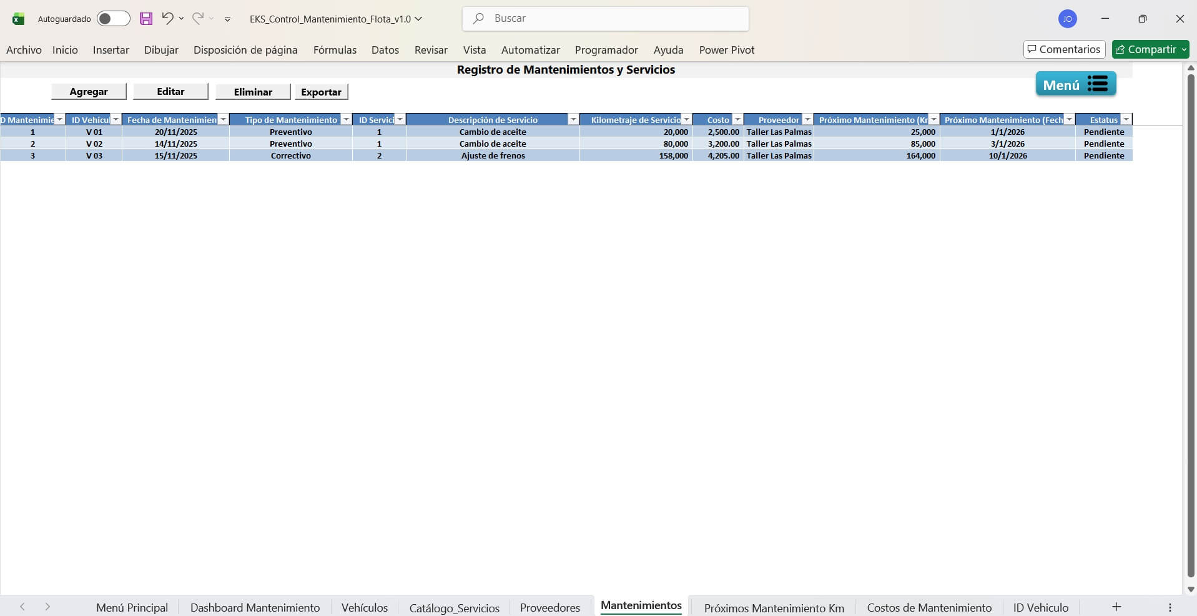This screenshot has height=616, width=1197.
Task: Click the Compartir button
Action: coord(1150,49)
